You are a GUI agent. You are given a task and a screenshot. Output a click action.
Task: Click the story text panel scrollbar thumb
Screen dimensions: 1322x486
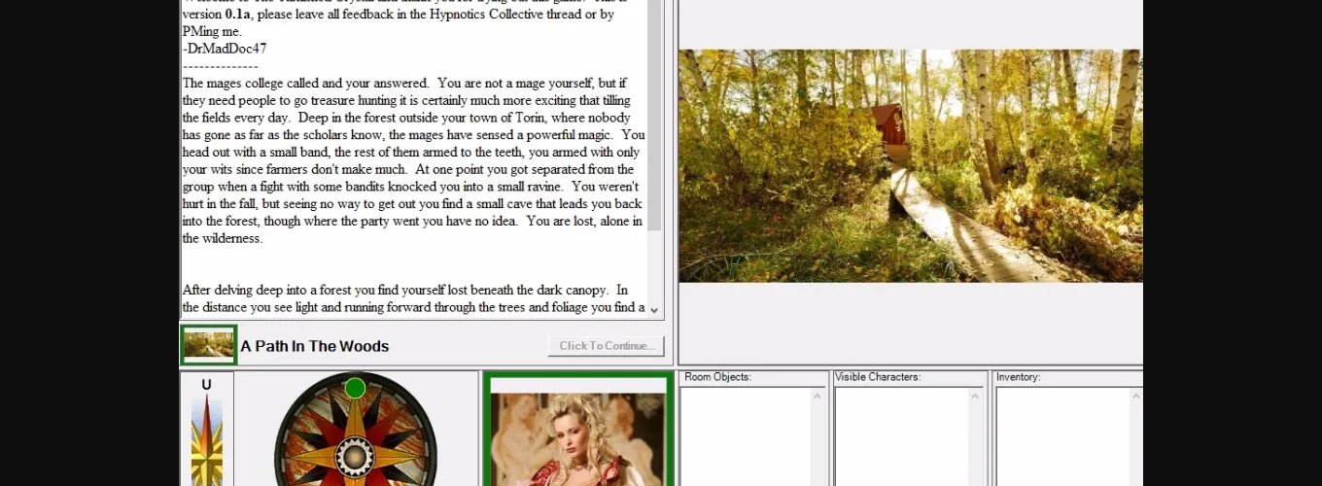[654, 117]
